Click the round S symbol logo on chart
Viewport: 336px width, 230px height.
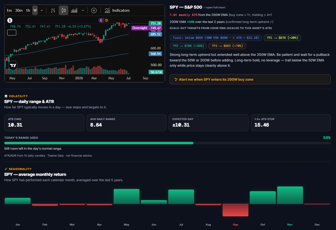click(x=10, y=20)
